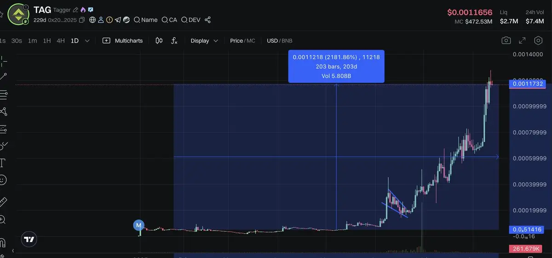
Task: Select the 30s timeframe
Action: pyautogui.click(x=17, y=41)
